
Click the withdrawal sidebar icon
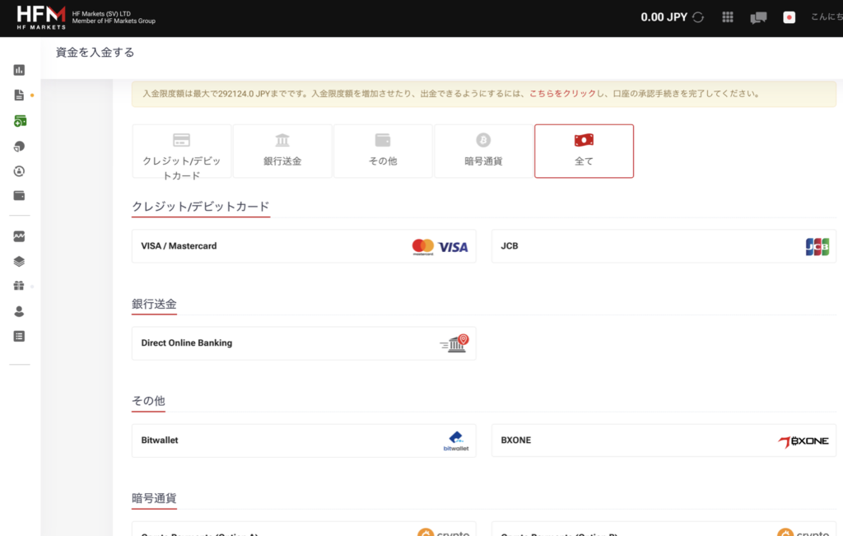coord(19,147)
